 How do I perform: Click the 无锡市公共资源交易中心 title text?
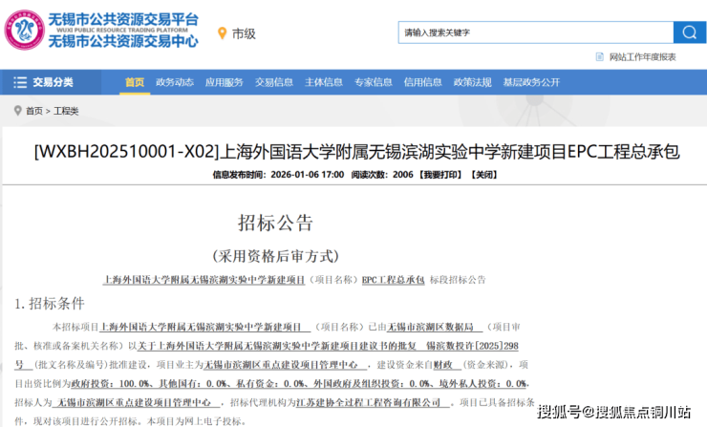coord(123,41)
